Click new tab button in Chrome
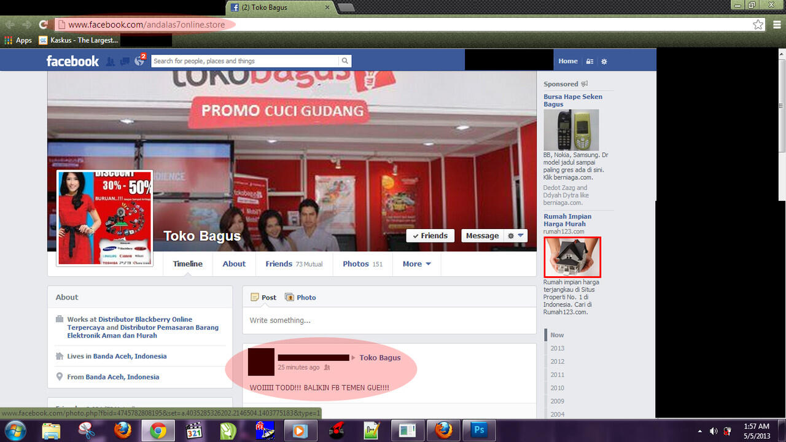 pos(346,8)
